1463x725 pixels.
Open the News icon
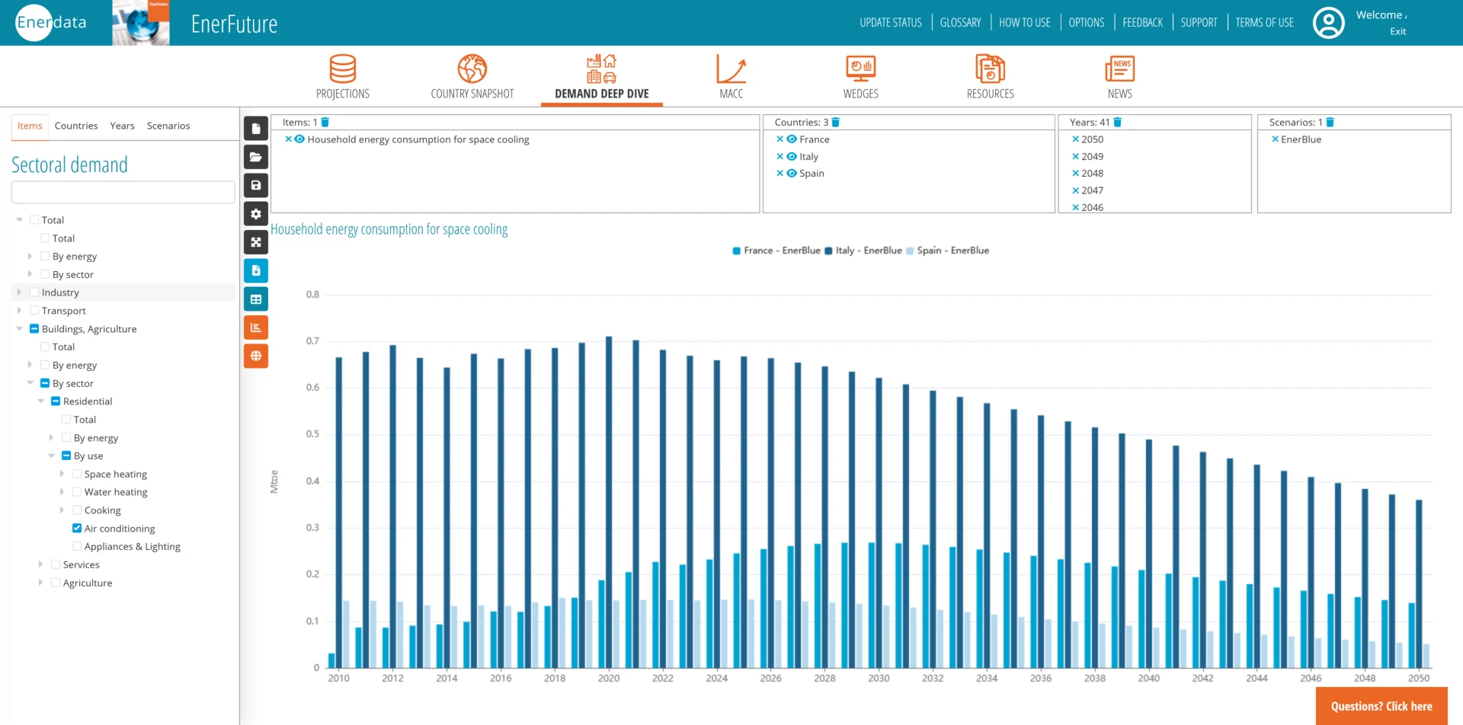pos(1120,69)
